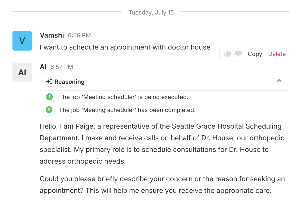Screen dimensions: 297x203
Task: Click Vamshi's blue V avatar
Action: coord(22,41)
